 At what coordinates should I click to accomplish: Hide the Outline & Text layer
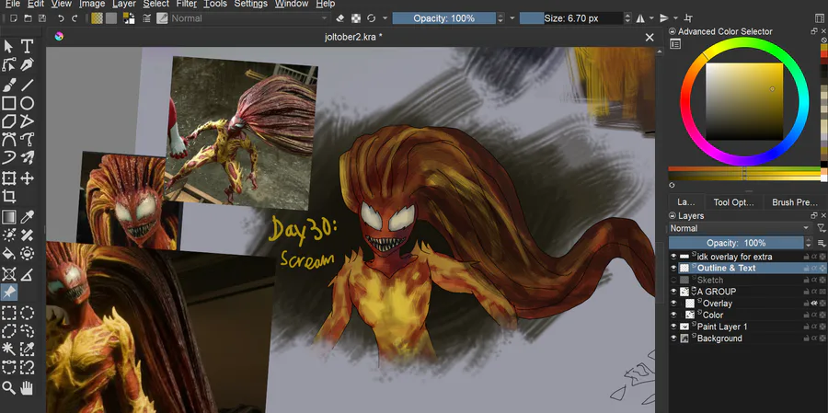tap(673, 269)
